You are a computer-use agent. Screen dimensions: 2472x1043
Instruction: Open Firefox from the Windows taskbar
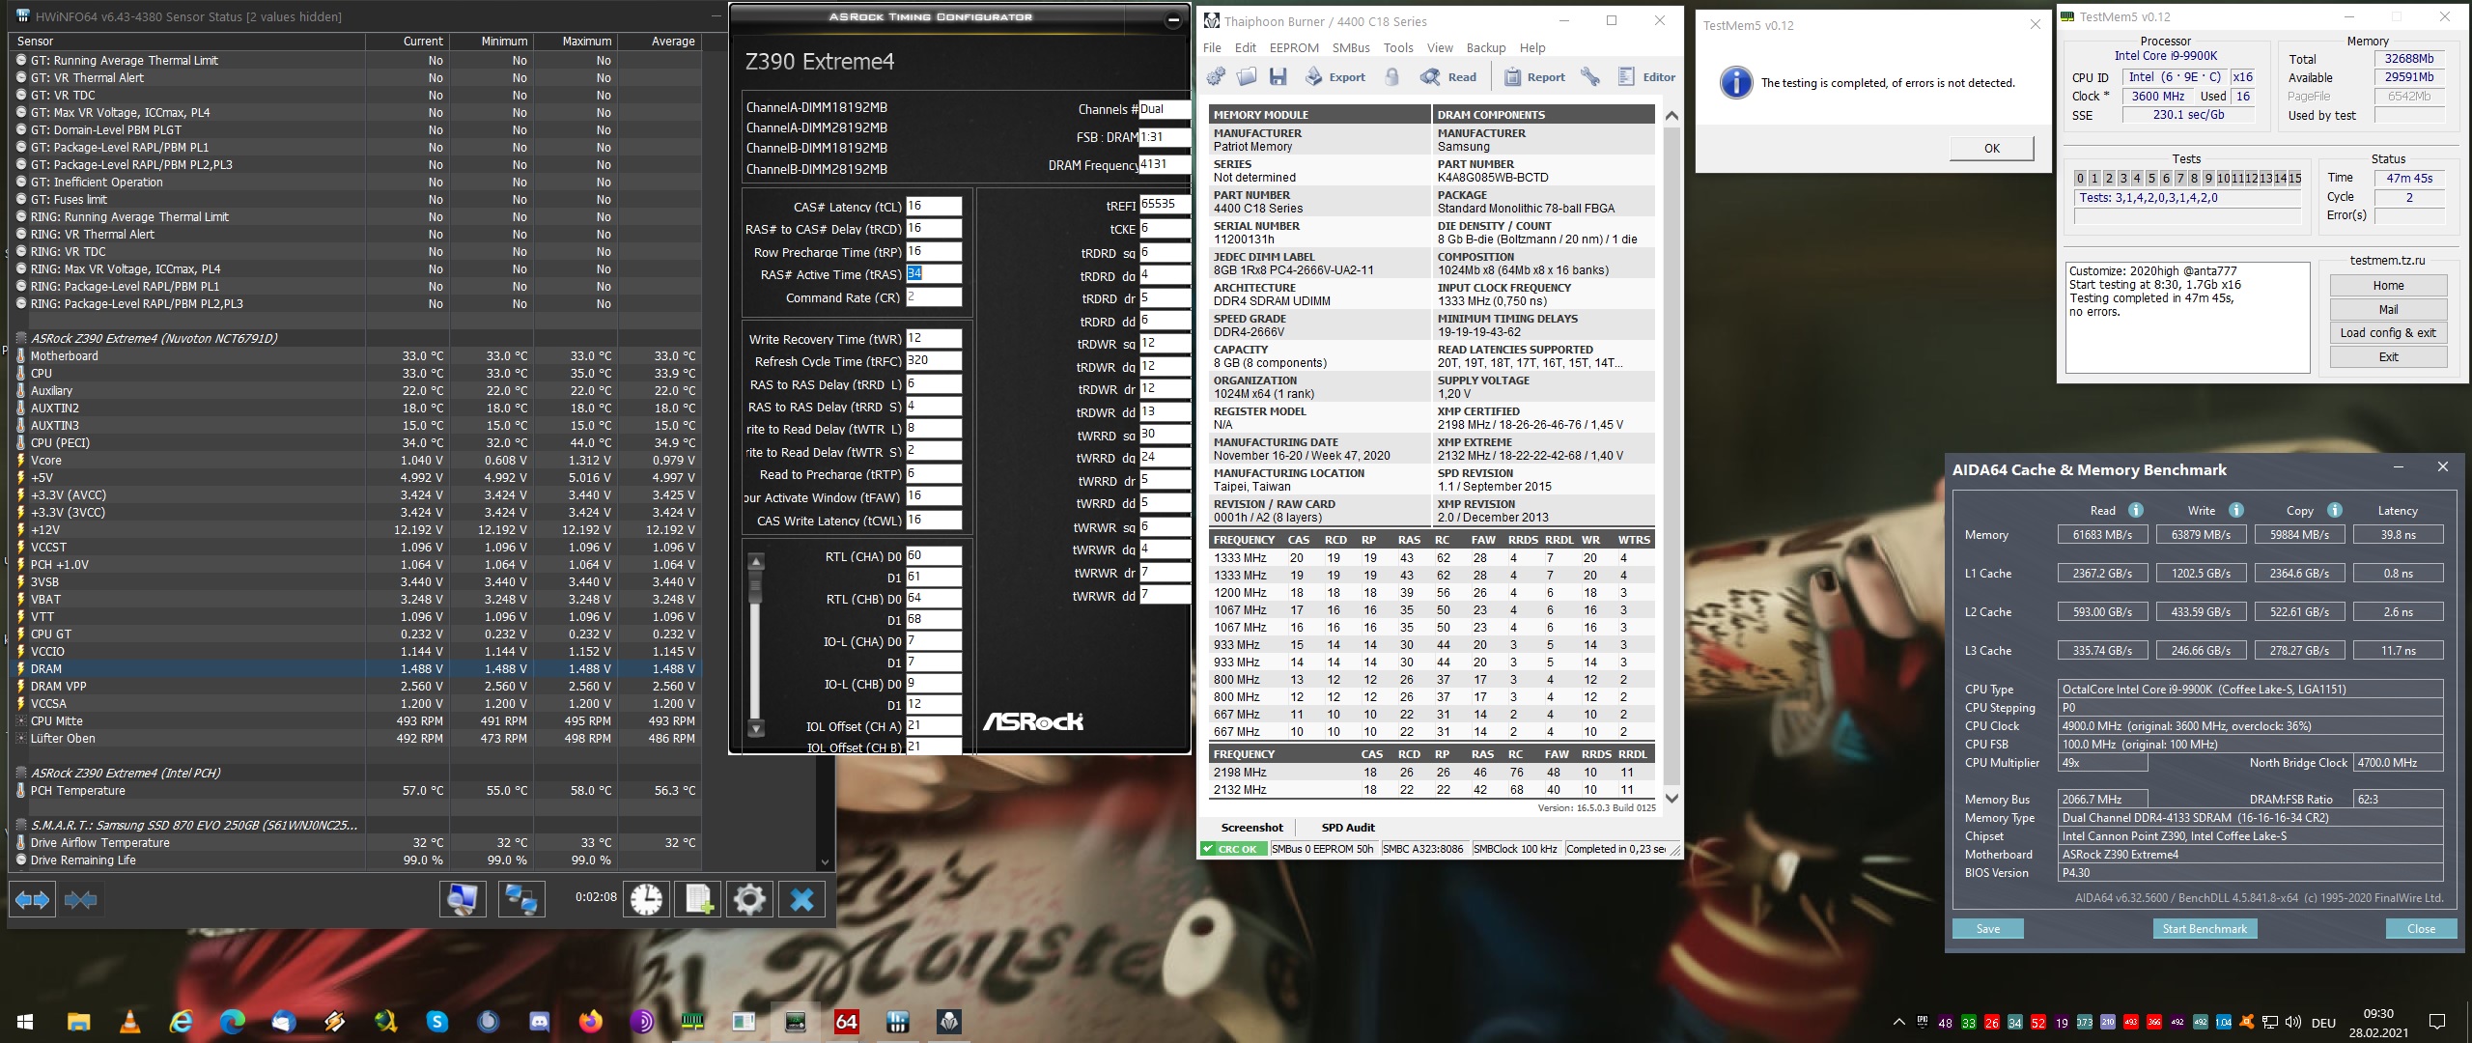pos(591,1022)
